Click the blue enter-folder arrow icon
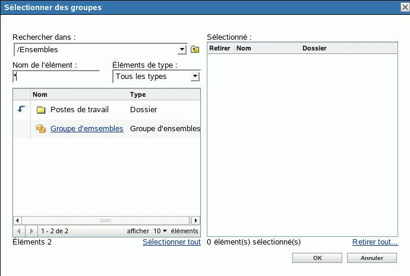410x276 pixels. coord(21,109)
